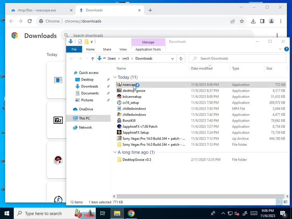Open a new Chrome tab
Screen dimensions: 292x219
(x=150, y=10)
